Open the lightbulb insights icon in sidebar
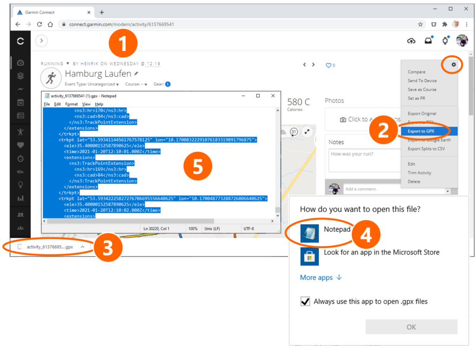Viewport: 476px width, 346px height. 20,185
